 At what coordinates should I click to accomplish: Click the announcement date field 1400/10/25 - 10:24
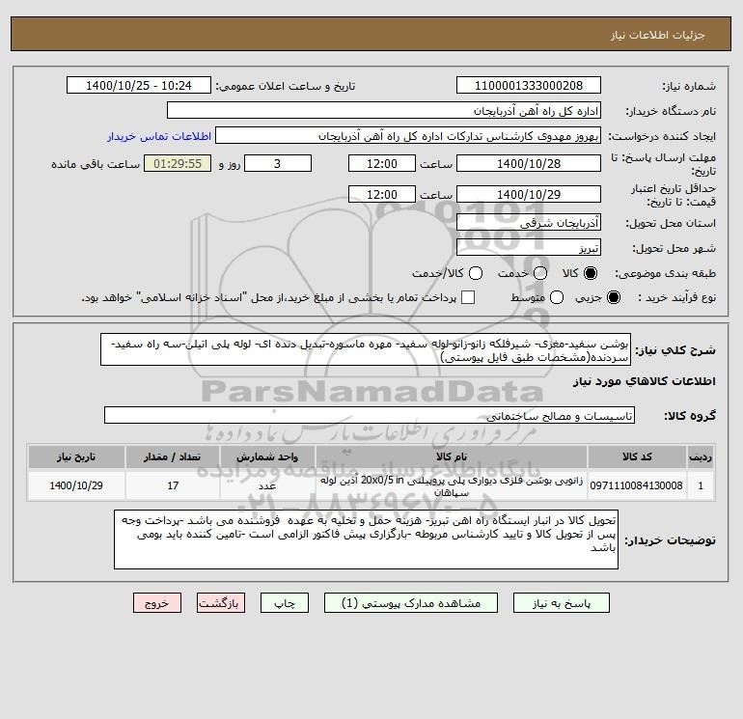(139, 85)
